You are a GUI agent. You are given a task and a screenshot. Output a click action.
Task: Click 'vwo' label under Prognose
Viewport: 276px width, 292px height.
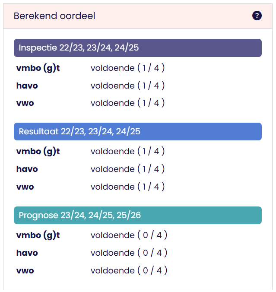coord(25,270)
